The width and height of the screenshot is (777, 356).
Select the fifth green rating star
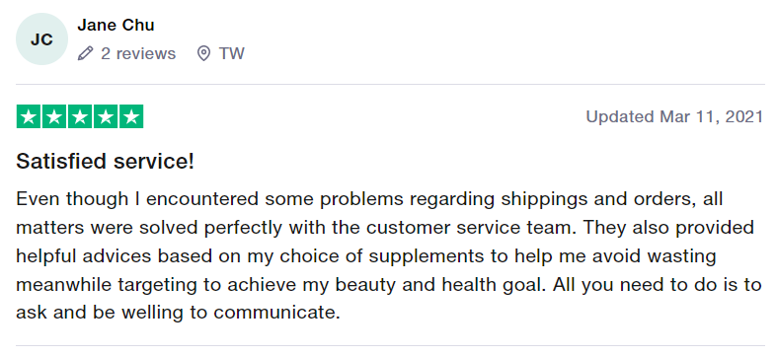pos(131,116)
